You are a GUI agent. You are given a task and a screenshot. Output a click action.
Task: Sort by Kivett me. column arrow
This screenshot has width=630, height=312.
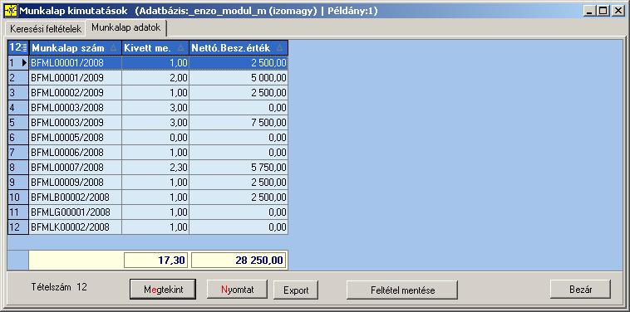click(181, 48)
